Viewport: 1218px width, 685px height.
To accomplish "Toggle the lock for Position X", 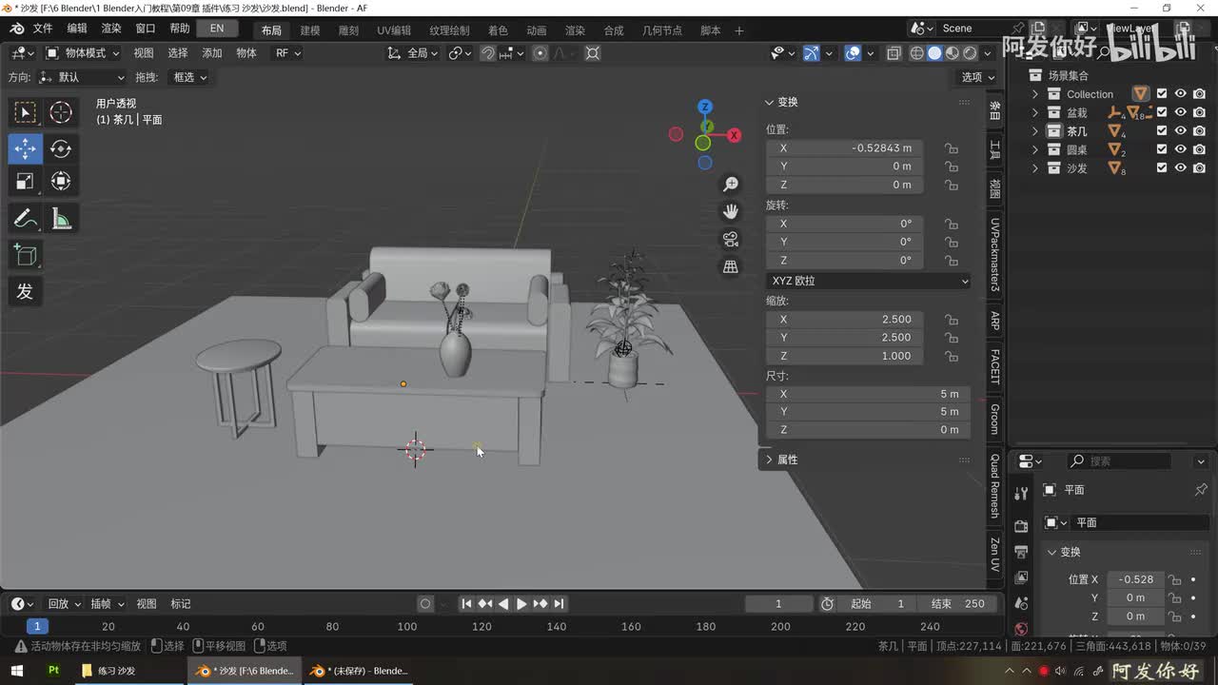I will [951, 148].
